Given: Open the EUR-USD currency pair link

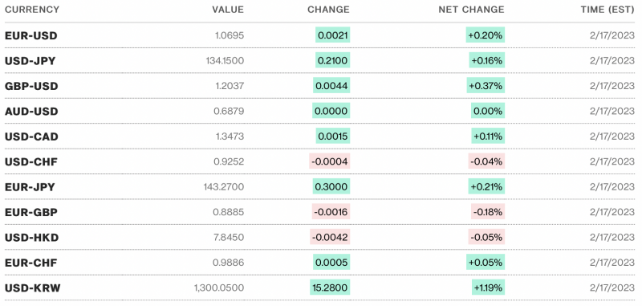Looking at the screenshot, I should tap(31, 35).
